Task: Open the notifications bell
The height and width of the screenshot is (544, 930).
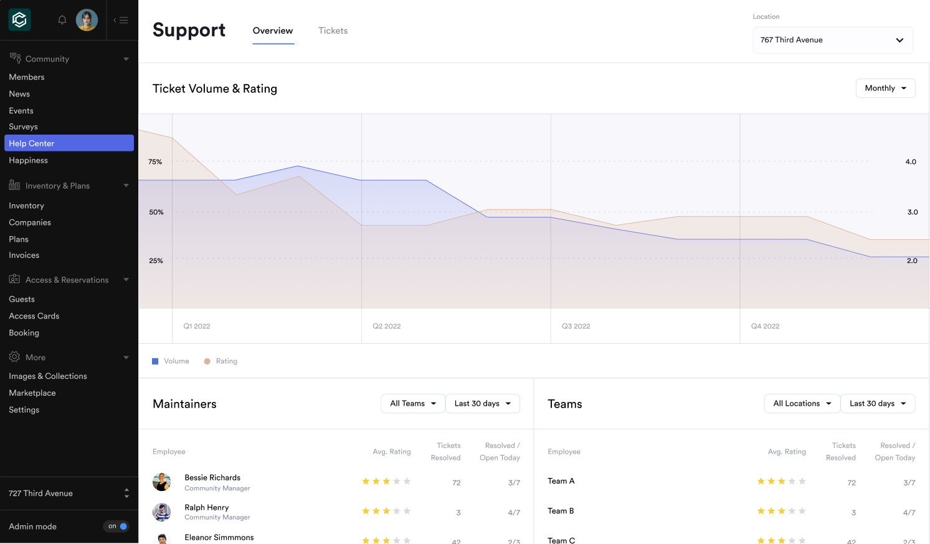Action: click(62, 20)
